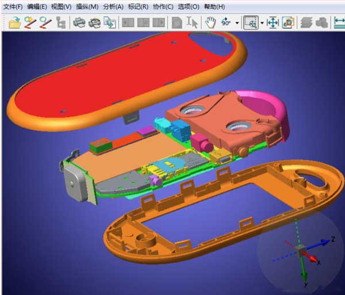
Task: Open the 分析(A) menu
Action: (x=113, y=7)
